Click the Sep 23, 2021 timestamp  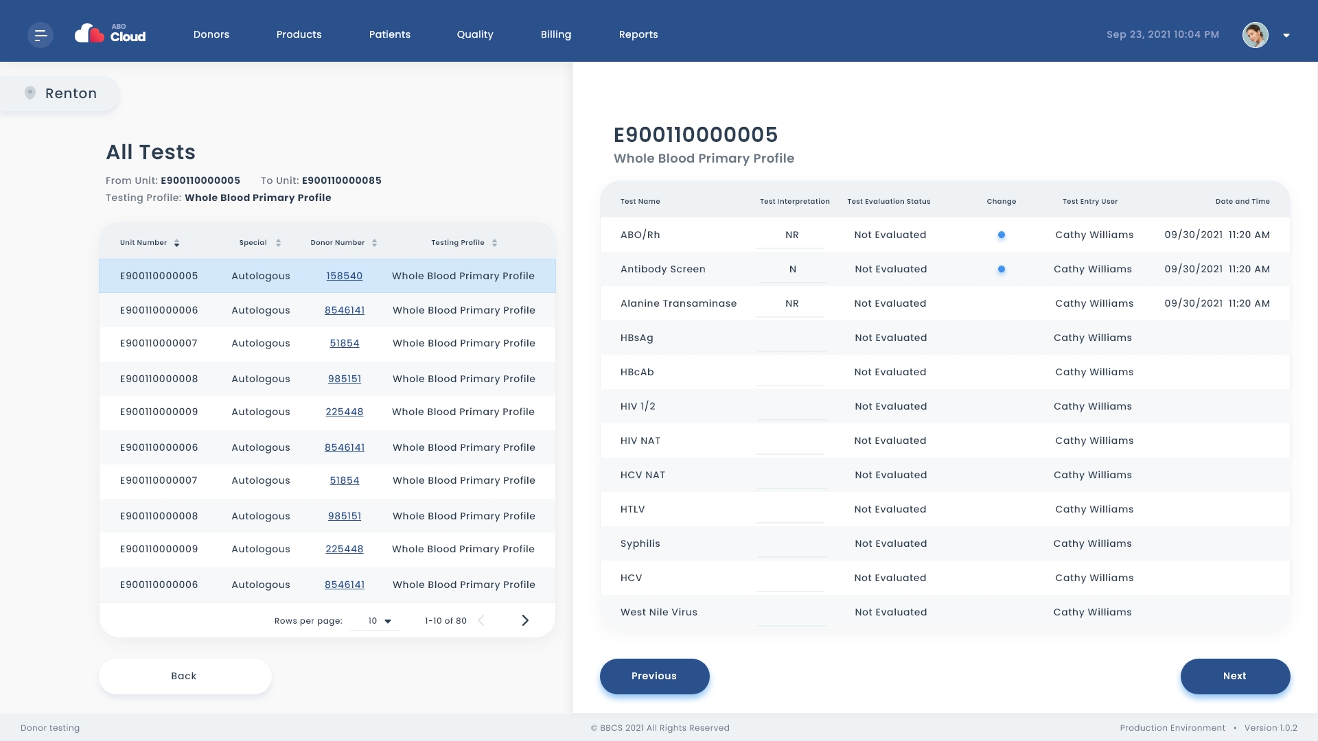coord(1163,34)
